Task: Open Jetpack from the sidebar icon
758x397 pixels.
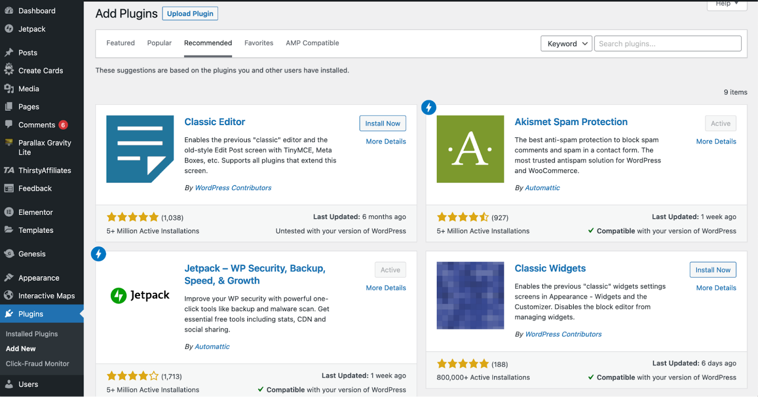Action: (9, 29)
